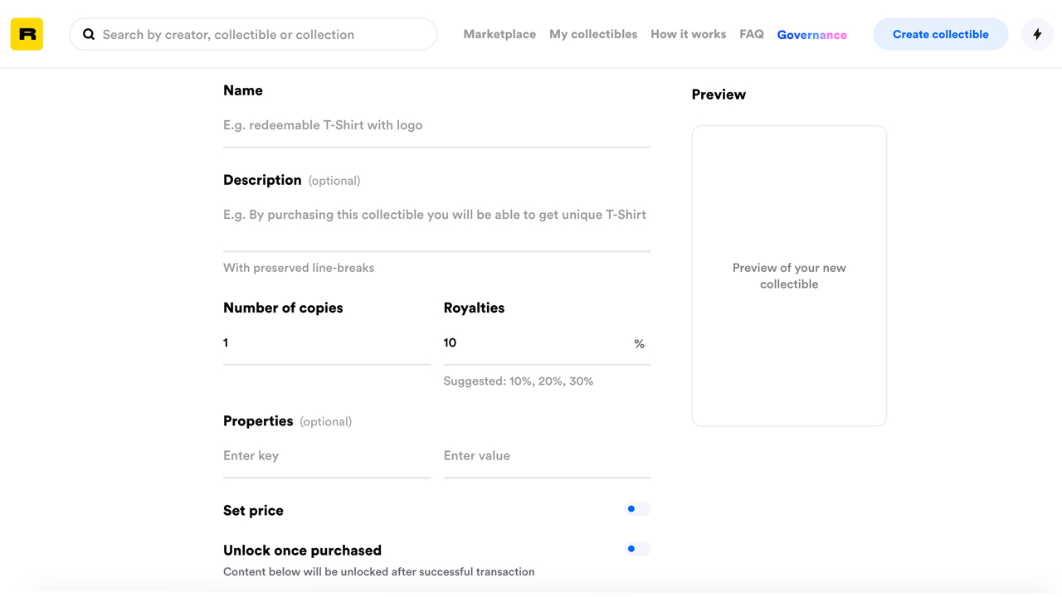Go to the Marketplace page
Image resolution: width=1062 pixels, height=597 pixels.
(499, 34)
